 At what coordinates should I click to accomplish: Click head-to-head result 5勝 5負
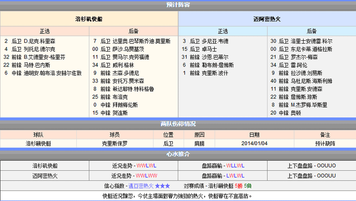click(x=243, y=186)
